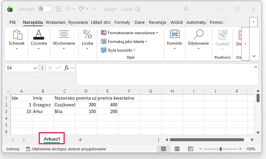Open the Wyrównanie alignment group
This screenshot has height=159, width=266.
(x=64, y=40)
